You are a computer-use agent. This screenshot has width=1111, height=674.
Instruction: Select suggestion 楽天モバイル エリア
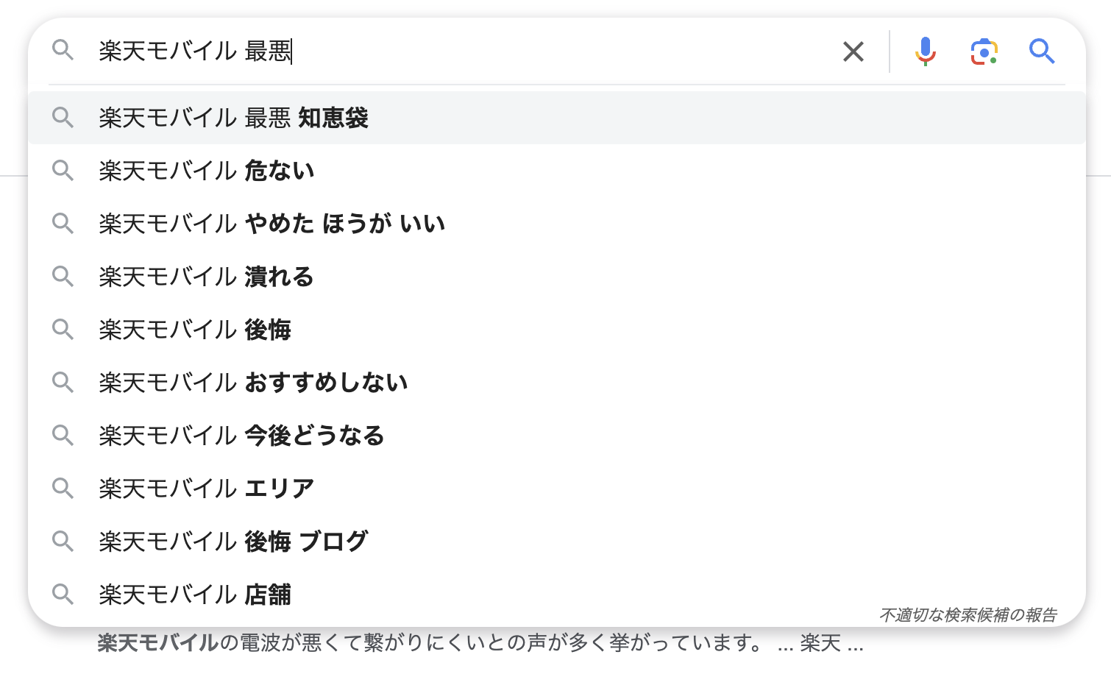point(557,489)
